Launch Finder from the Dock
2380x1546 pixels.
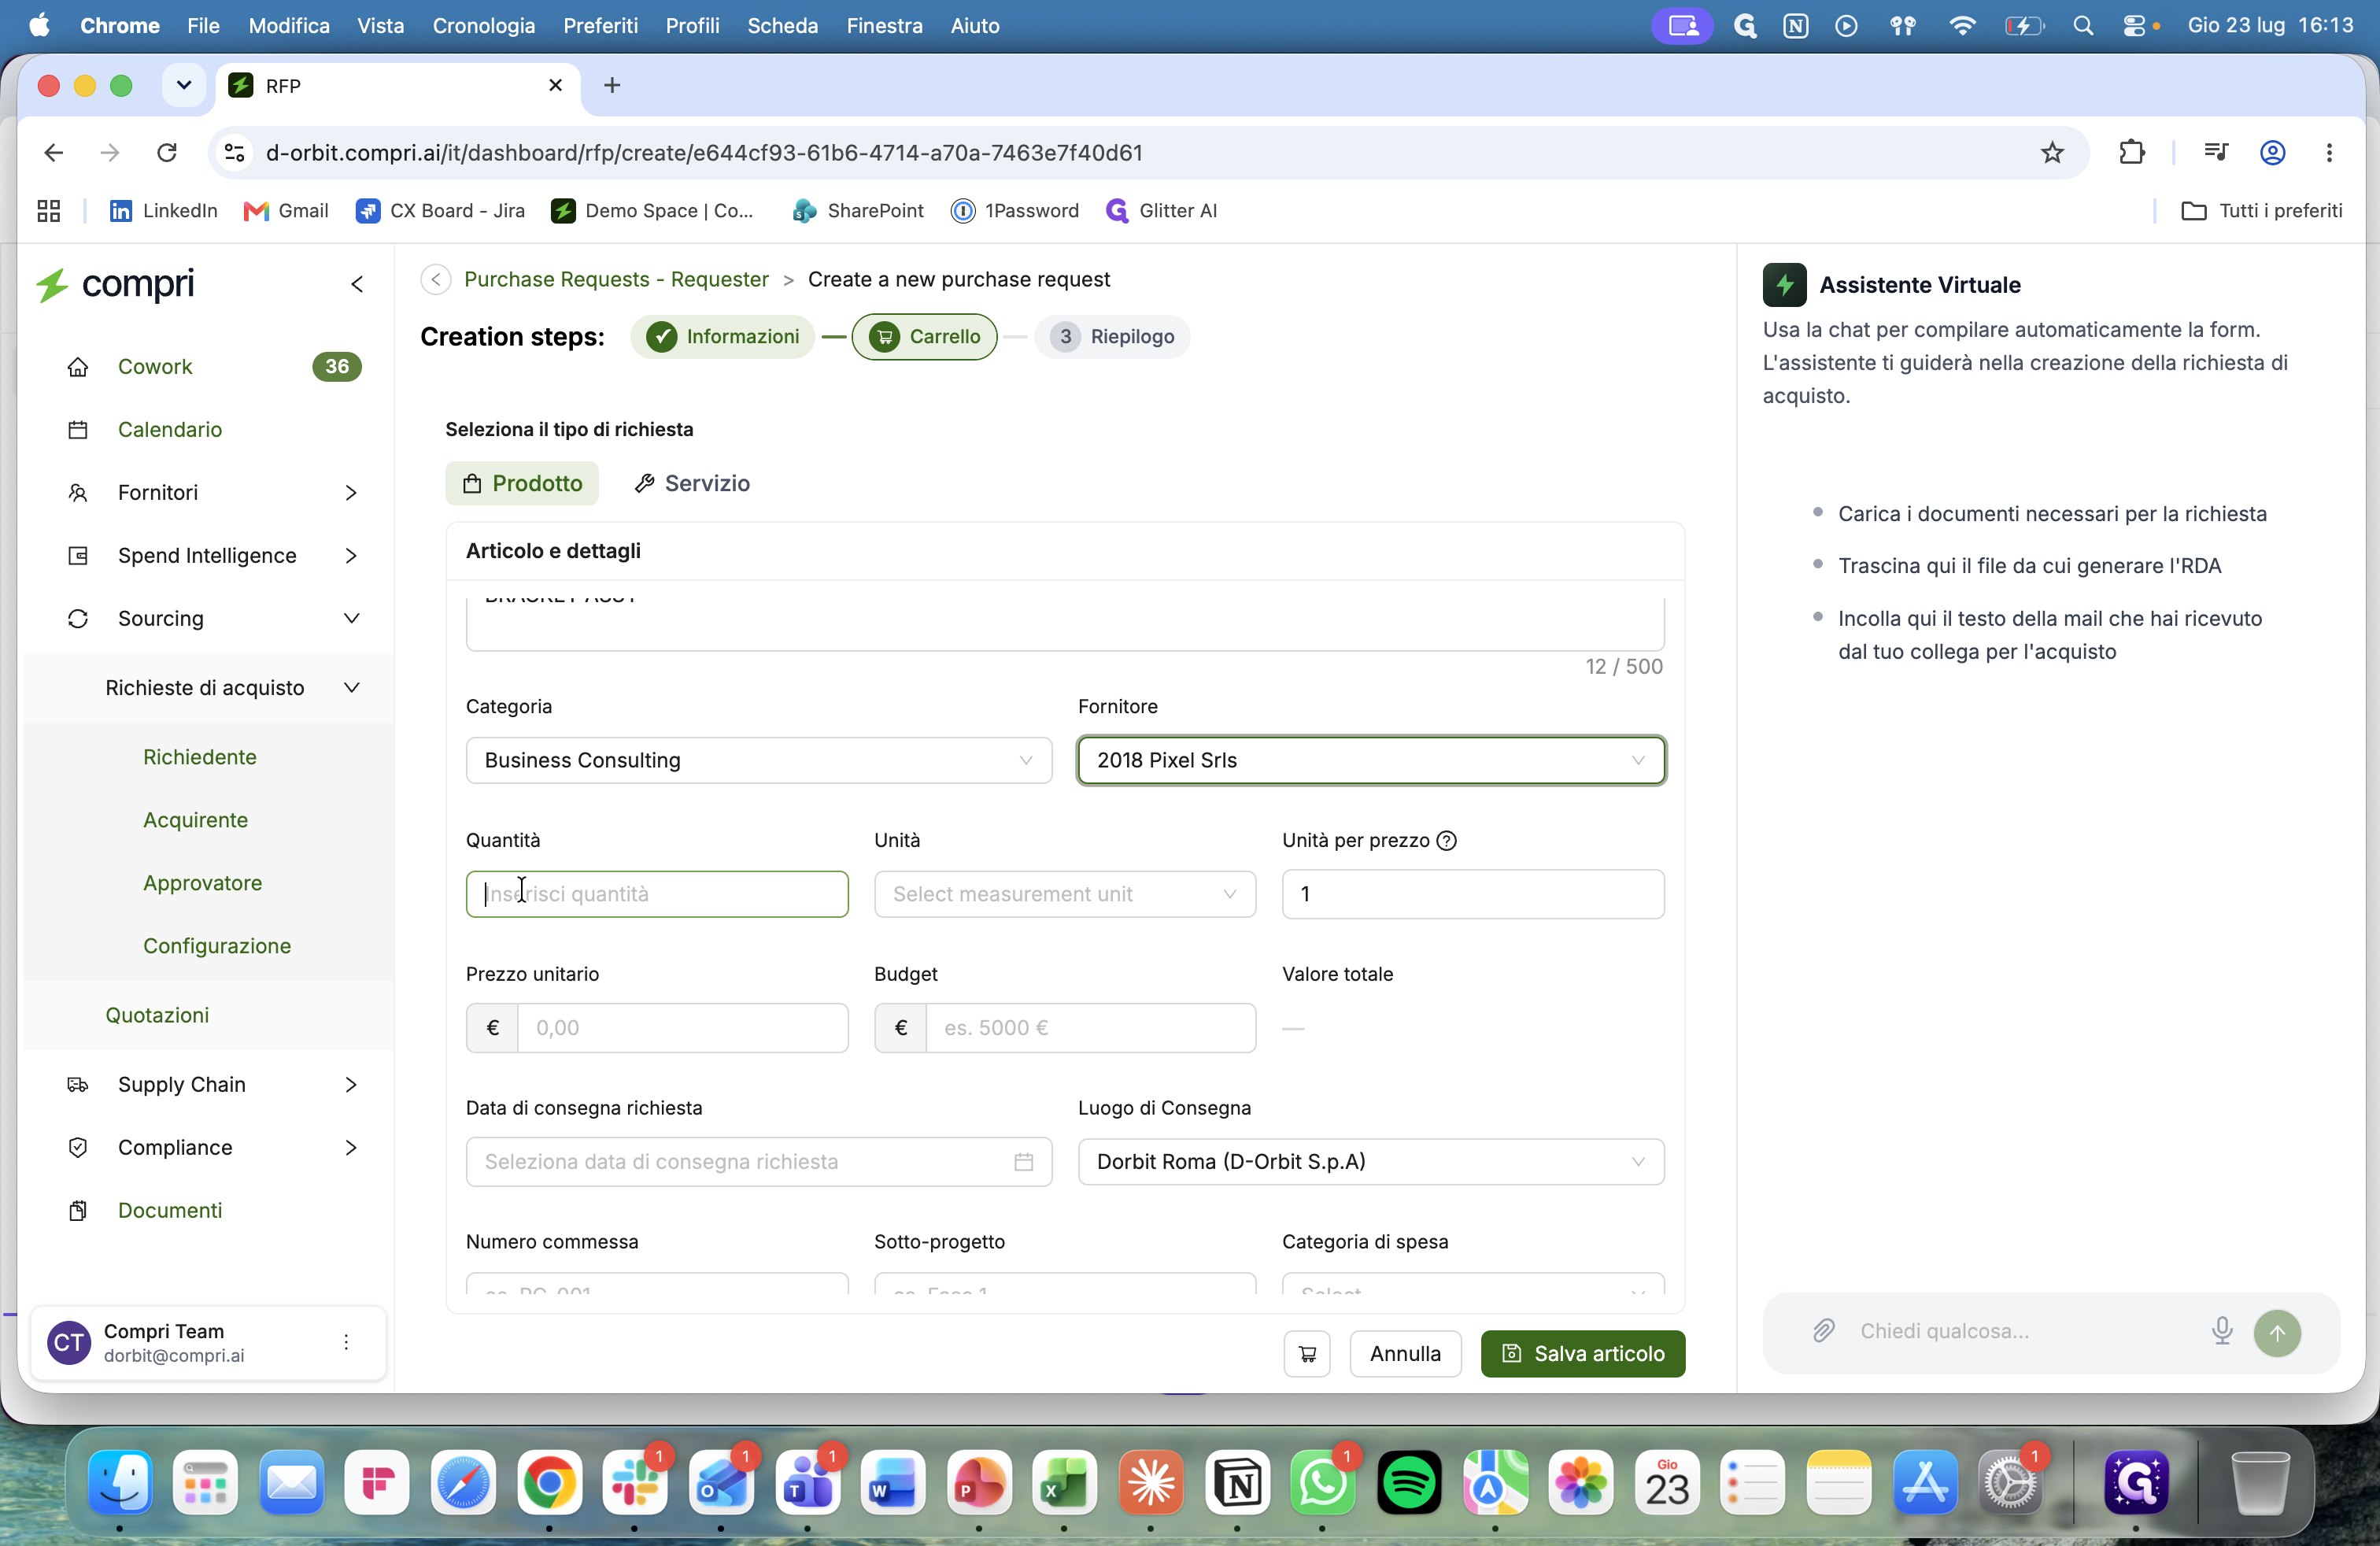coord(120,1482)
